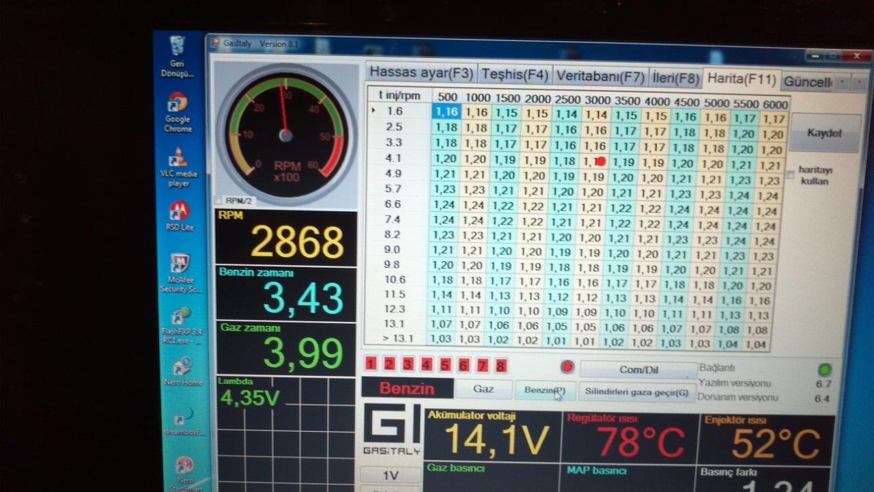Image resolution: width=874 pixels, height=492 pixels.
Task: Toggle cylinder 6 red indicator
Action: pos(463,366)
